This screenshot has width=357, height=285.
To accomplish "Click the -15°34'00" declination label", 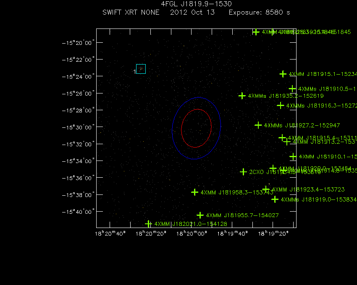I will 78,161.
